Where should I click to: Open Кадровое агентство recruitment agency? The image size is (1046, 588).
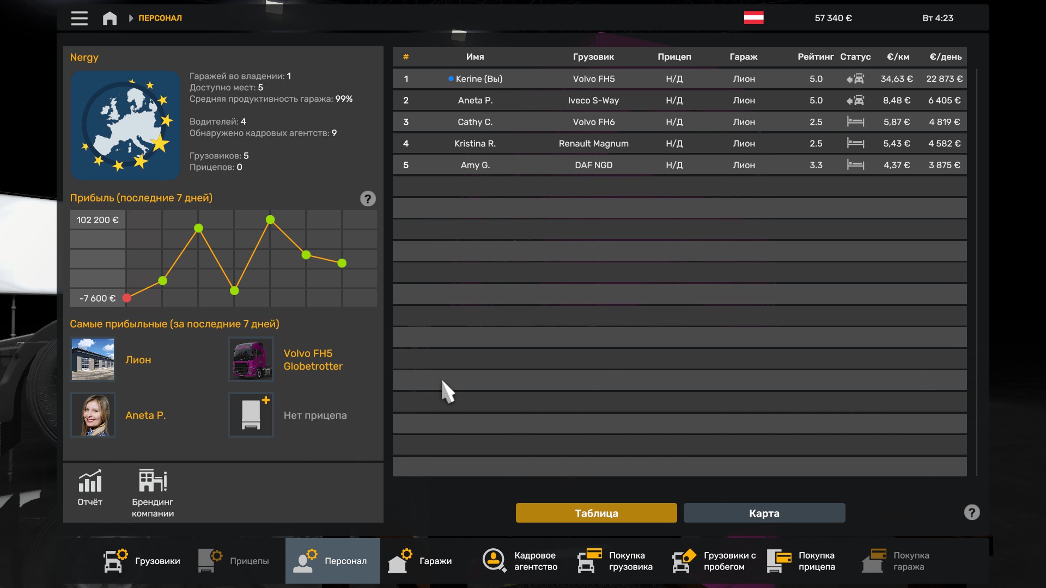[520, 561]
